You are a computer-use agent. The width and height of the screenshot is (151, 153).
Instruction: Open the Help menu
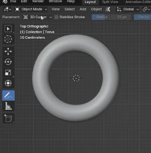tap(71, 2)
